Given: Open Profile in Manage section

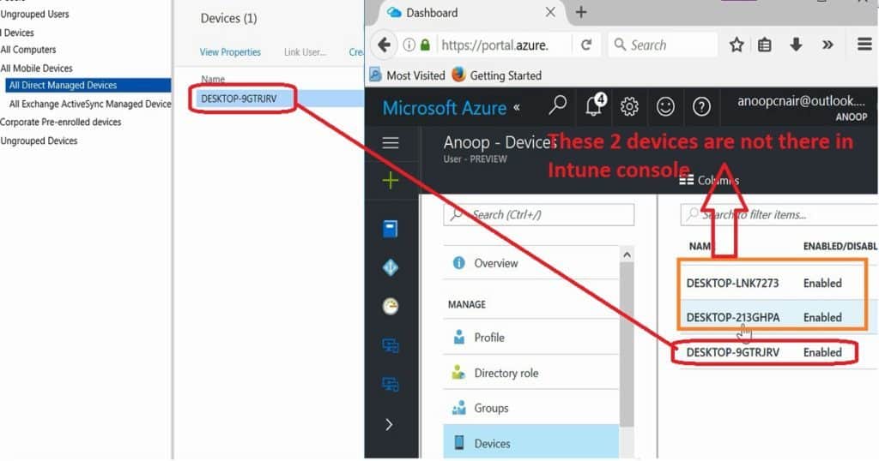Looking at the screenshot, I should click(x=530, y=338).
